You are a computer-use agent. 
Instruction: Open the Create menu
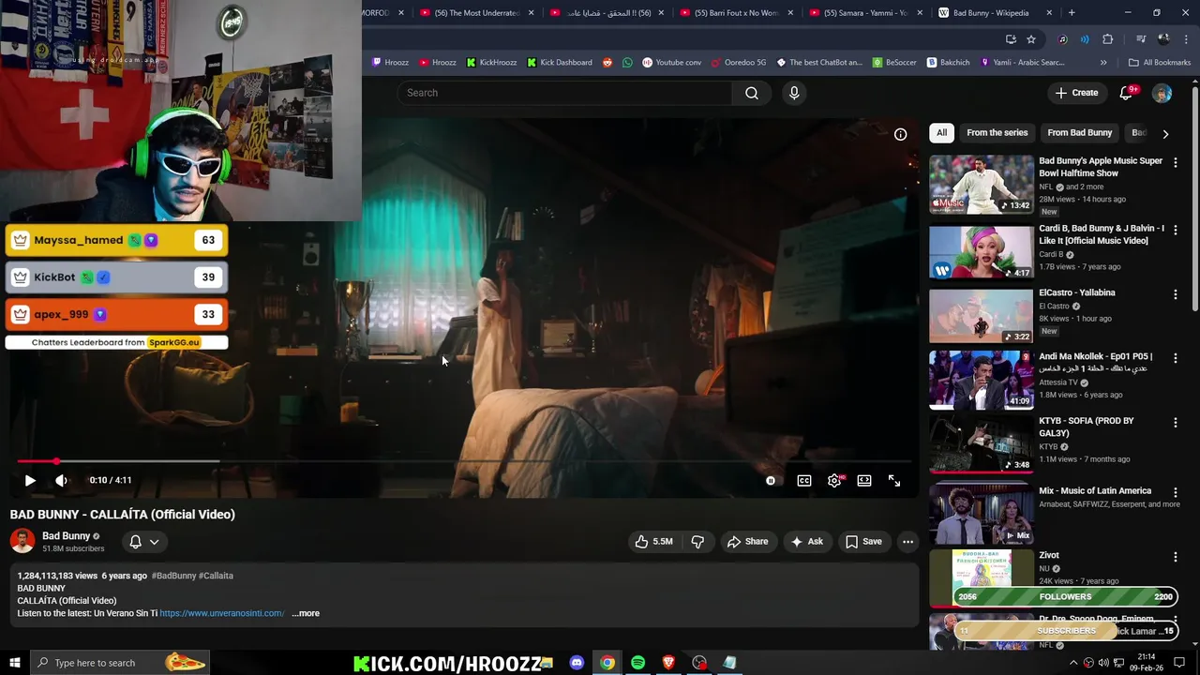[1076, 93]
